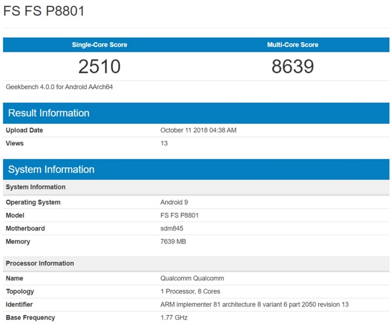Select the memory value 7639 MB
The image size is (391, 325).
[x=174, y=242]
